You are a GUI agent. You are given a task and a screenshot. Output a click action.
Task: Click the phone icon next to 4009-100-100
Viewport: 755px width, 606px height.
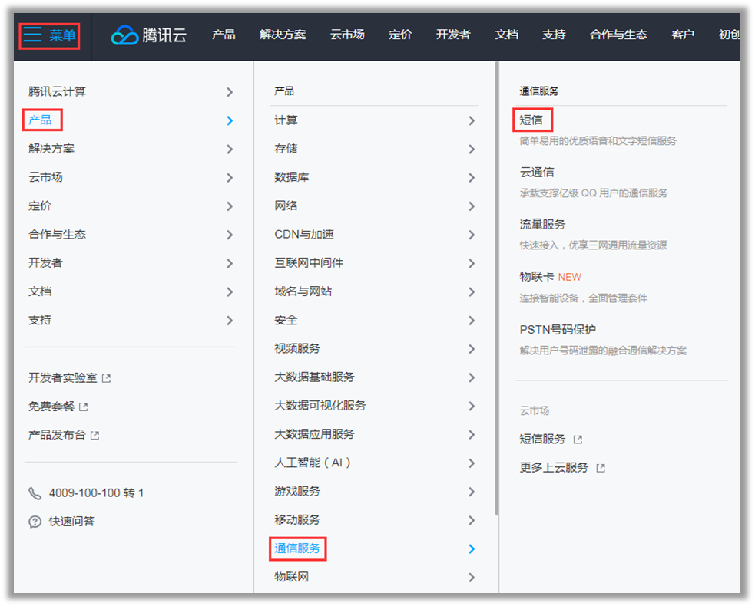pyautogui.click(x=35, y=493)
